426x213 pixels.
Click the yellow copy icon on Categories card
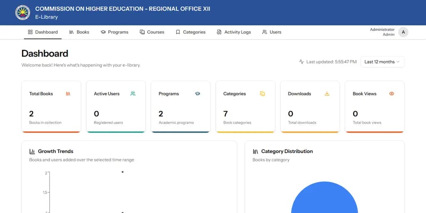pyautogui.click(x=263, y=94)
